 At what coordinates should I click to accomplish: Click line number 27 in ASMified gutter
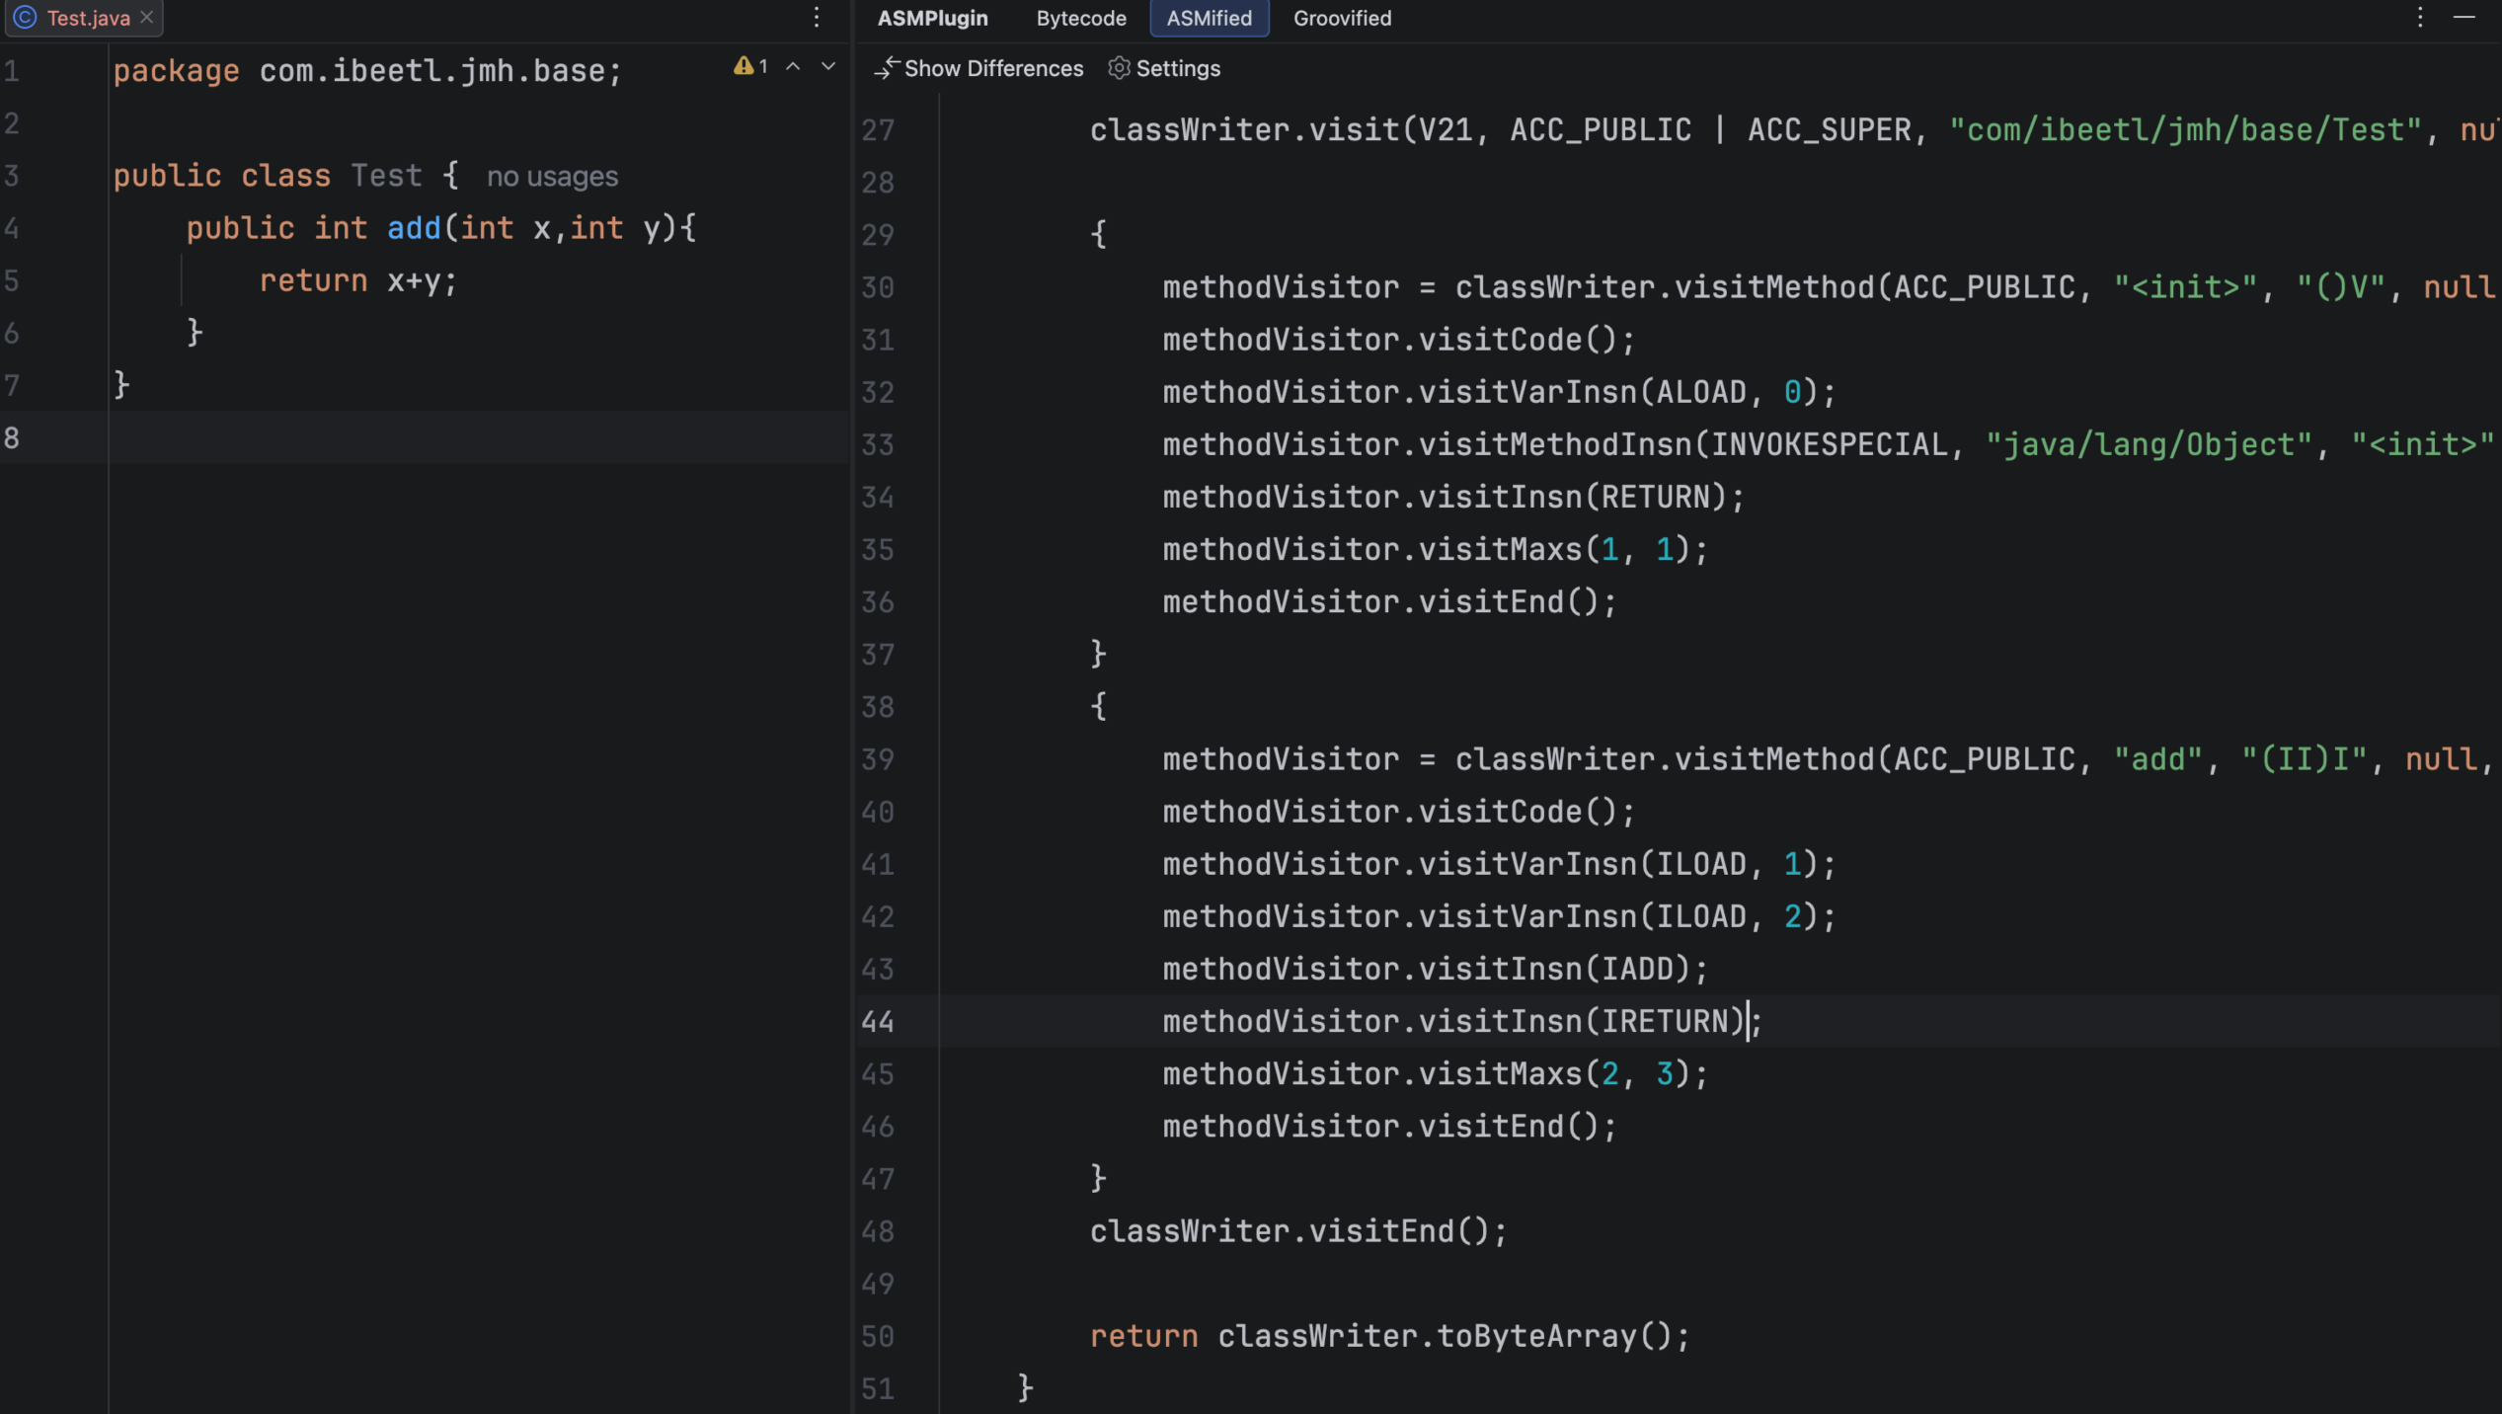877,130
